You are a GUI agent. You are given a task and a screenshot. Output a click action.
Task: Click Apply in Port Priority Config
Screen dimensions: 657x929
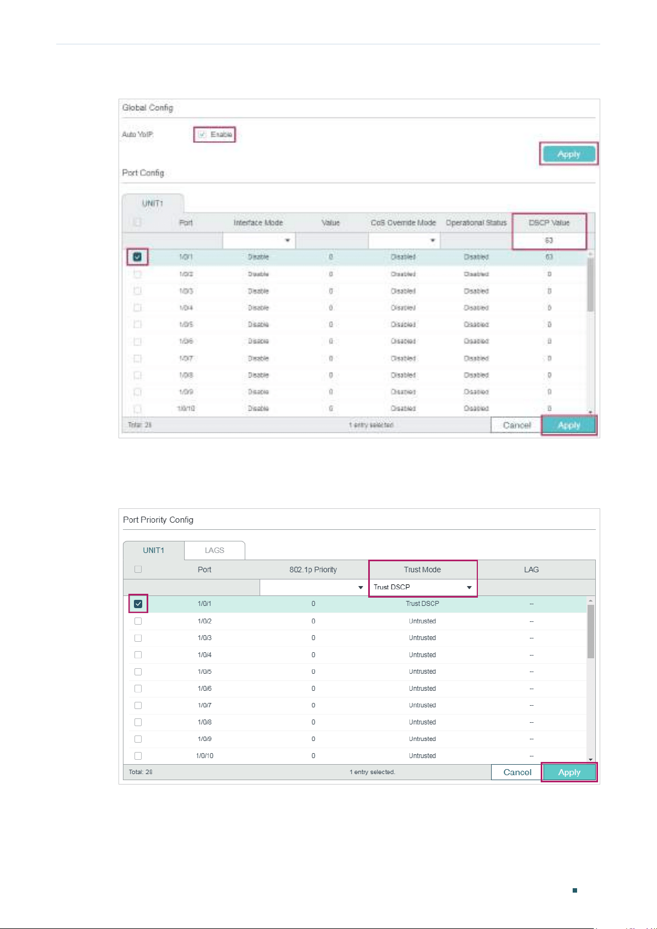click(x=569, y=772)
